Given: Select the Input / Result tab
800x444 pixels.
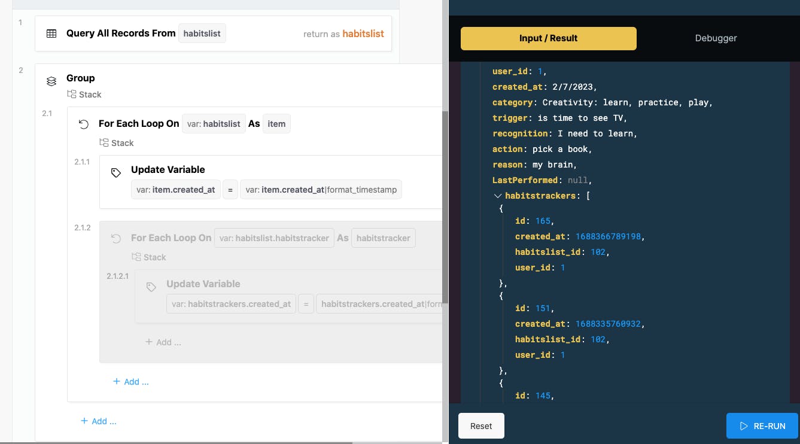Looking at the screenshot, I should tap(548, 38).
